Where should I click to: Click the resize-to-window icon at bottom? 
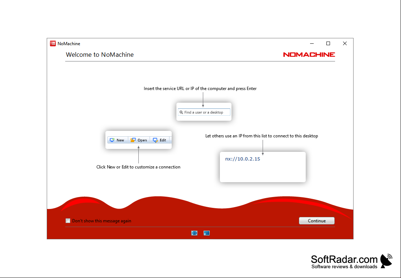206,233
